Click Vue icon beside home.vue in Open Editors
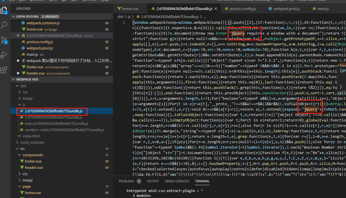The image size is (346, 198). click(23, 29)
